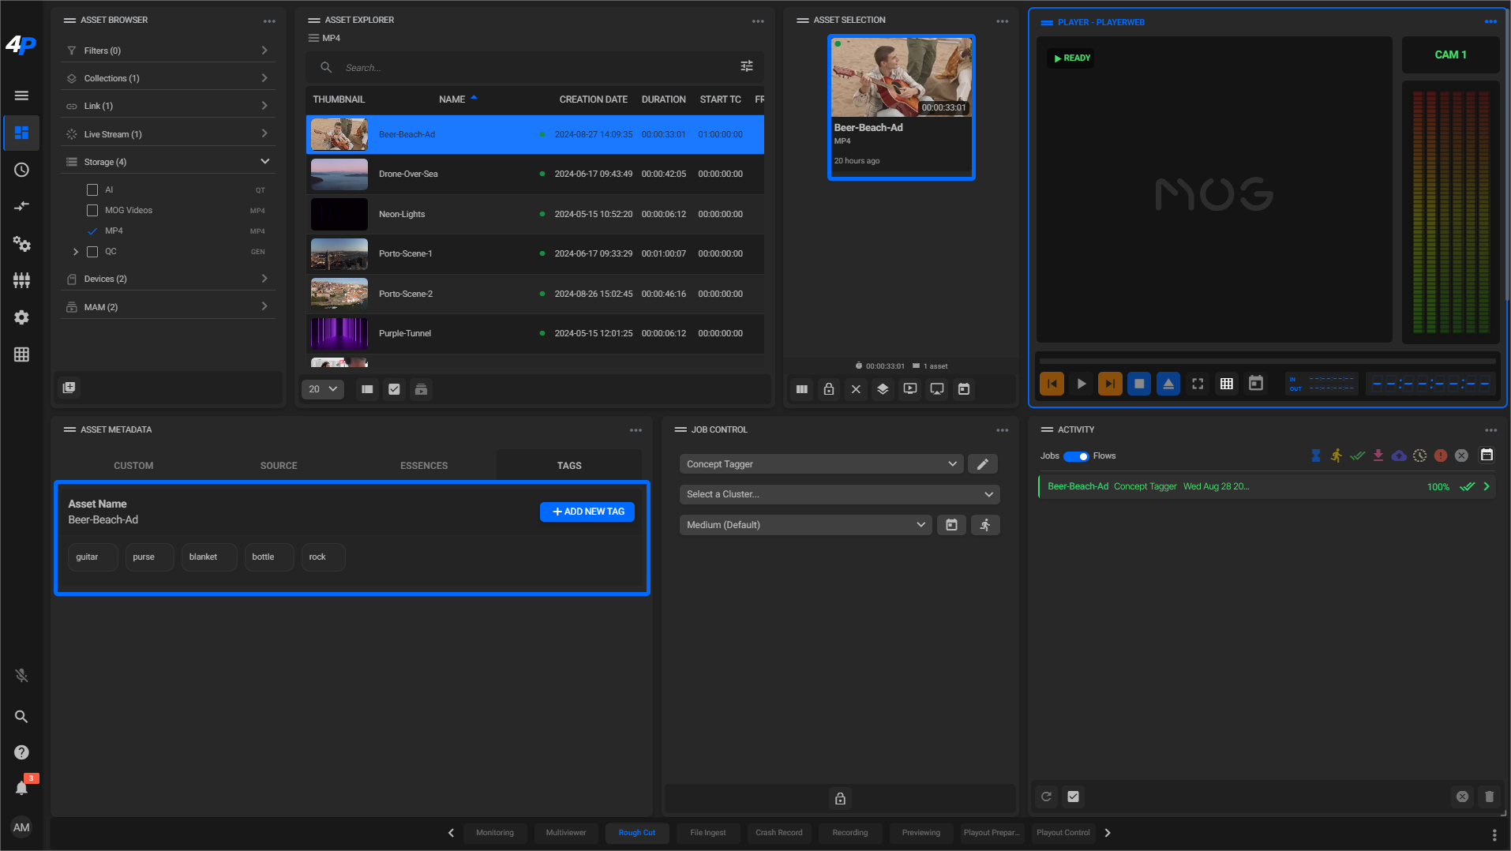Screen dimensions: 1511x851
Task: Click the refresh icon in Activity panel
Action: point(1046,797)
